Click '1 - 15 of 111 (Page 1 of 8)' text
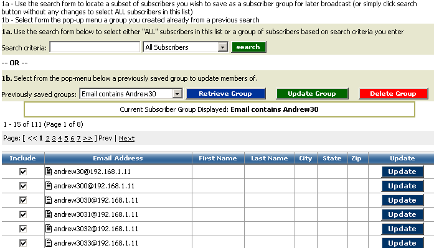 point(43,124)
